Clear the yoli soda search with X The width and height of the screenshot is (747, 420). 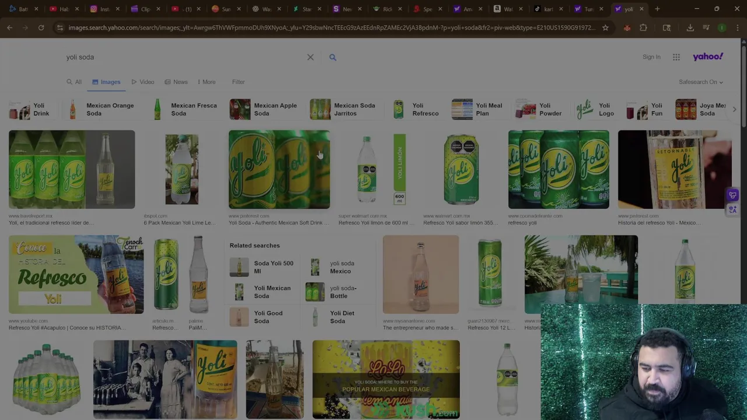click(310, 57)
